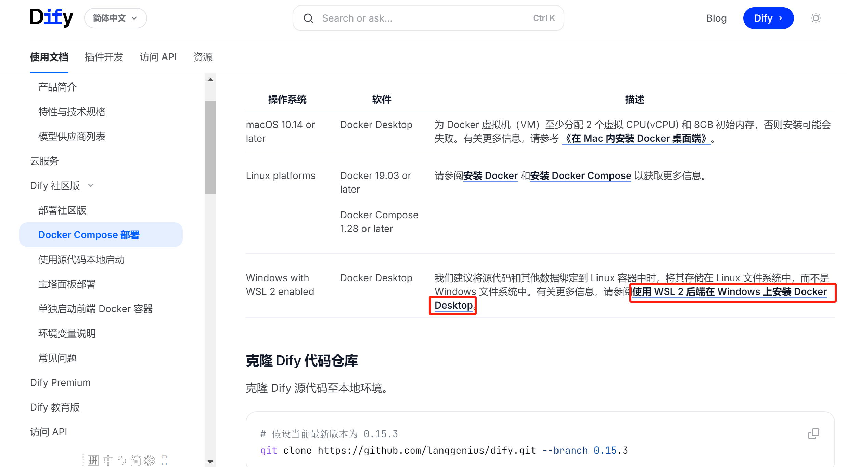Click the IME pinyin mode icon
The image size is (847, 467).
pos(93,460)
